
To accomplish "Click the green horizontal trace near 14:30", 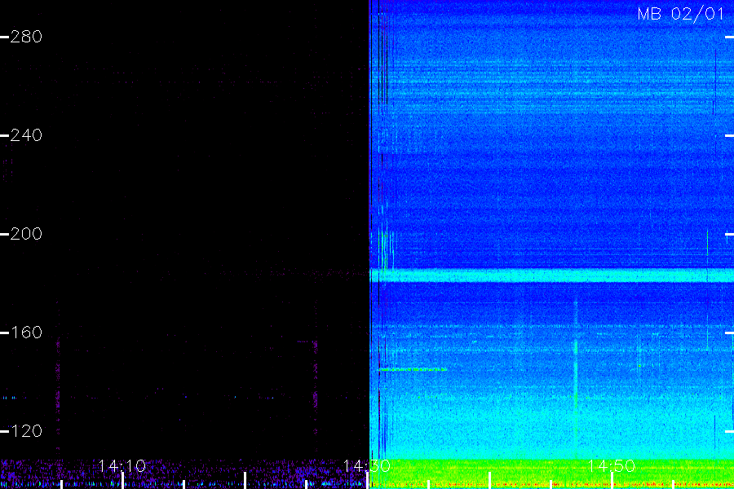I will 413,370.
